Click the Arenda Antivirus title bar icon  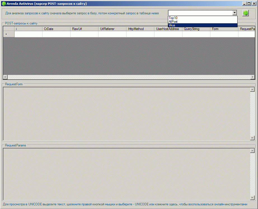point(4,3)
